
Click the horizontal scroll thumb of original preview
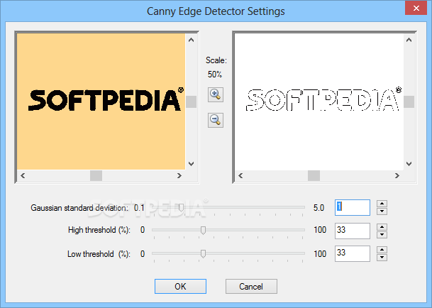pyautogui.click(x=96, y=176)
